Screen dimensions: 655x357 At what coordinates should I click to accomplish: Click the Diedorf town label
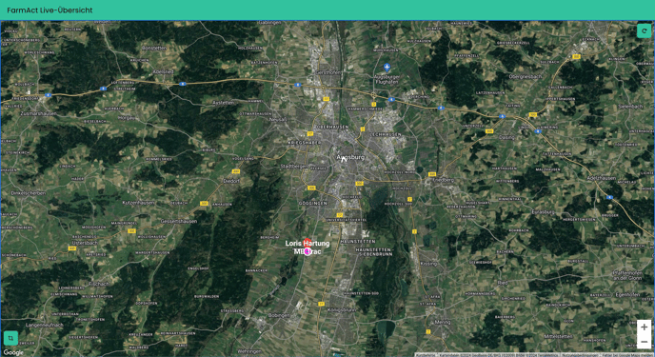(x=231, y=181)
